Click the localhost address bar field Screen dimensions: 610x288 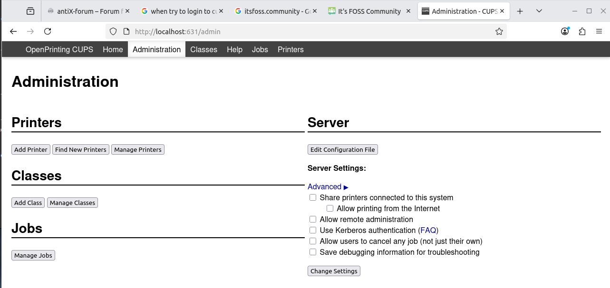(304, 32)
